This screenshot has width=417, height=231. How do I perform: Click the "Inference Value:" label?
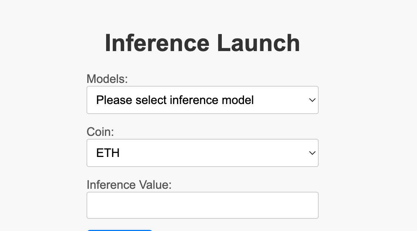129,184
